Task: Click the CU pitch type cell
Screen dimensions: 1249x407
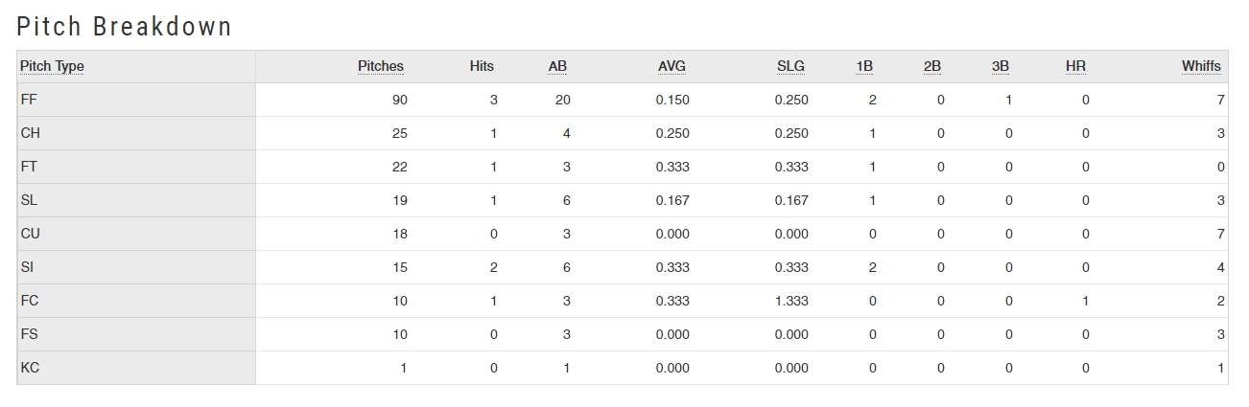Action: [x=136, y=234]
